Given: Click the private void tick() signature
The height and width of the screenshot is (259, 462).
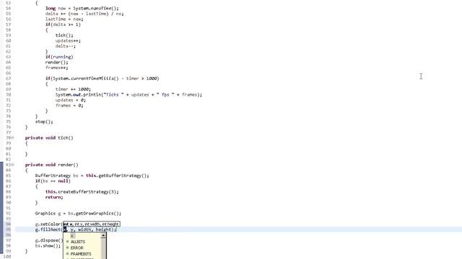Looking at the screenshot, I should pyautogui.click(x=49, y=137).
